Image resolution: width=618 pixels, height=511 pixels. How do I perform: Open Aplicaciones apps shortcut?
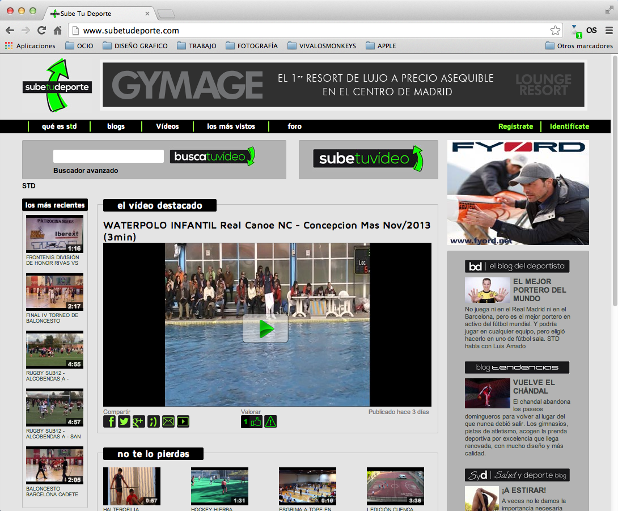tap(30, 46)
